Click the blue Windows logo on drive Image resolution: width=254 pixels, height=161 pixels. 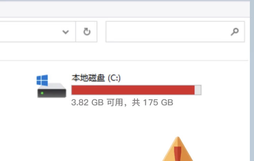coord(42,80)
